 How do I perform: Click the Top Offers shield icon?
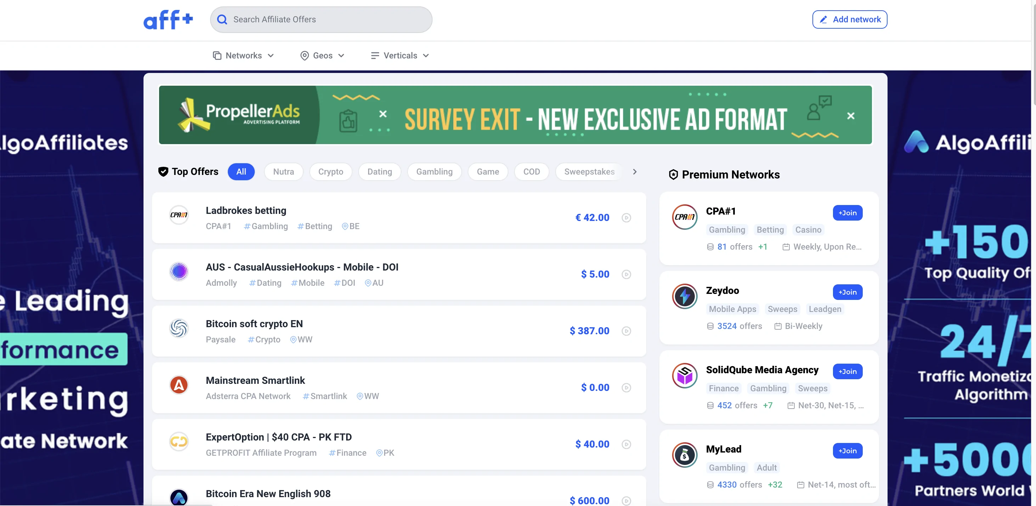coord(163,172)
